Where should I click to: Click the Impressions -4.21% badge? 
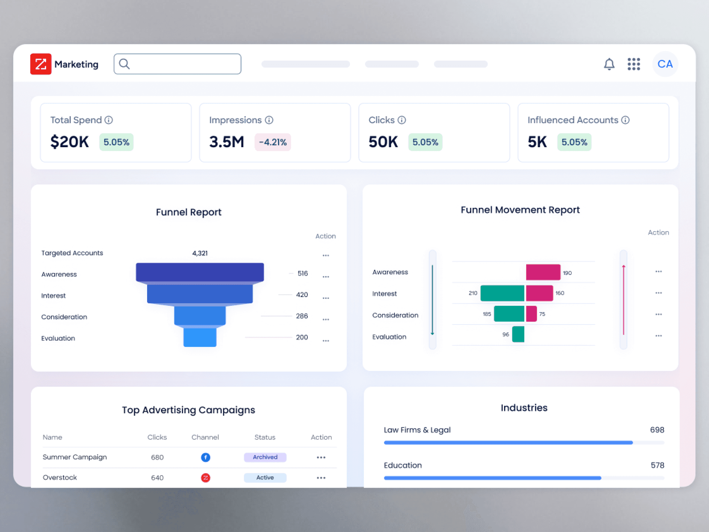[273, 142]
